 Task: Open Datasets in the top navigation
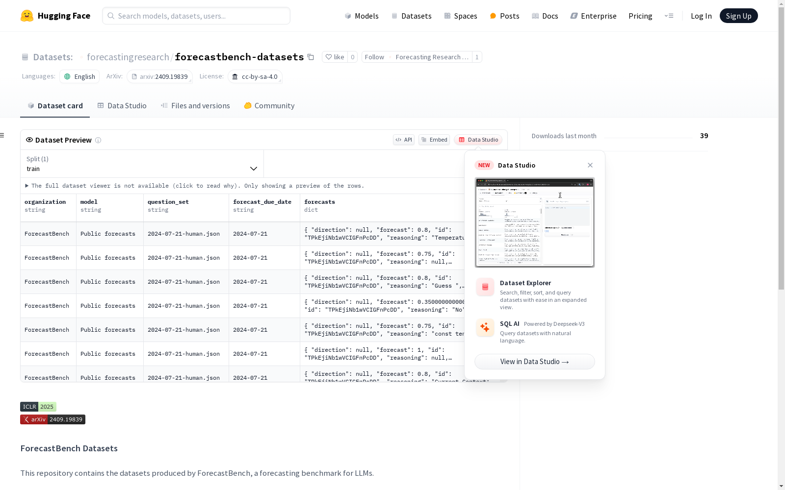pyautogui.click(x=411, y=16)
